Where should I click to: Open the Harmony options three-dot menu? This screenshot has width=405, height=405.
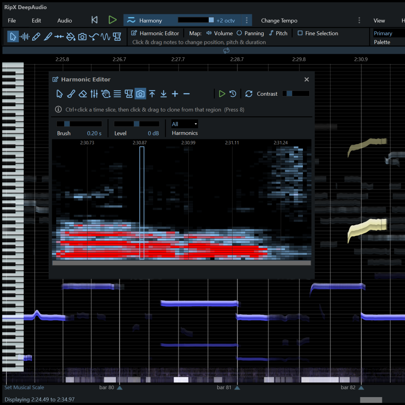click(247, 21)
